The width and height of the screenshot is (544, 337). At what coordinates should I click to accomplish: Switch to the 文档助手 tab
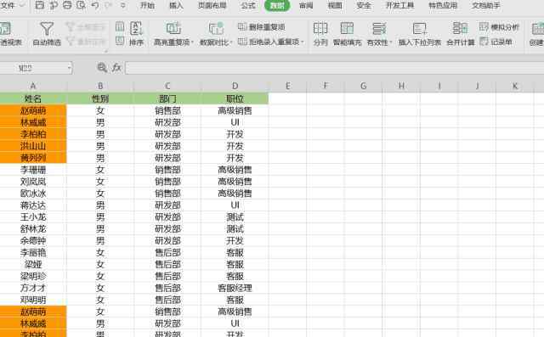pos(485,6)
